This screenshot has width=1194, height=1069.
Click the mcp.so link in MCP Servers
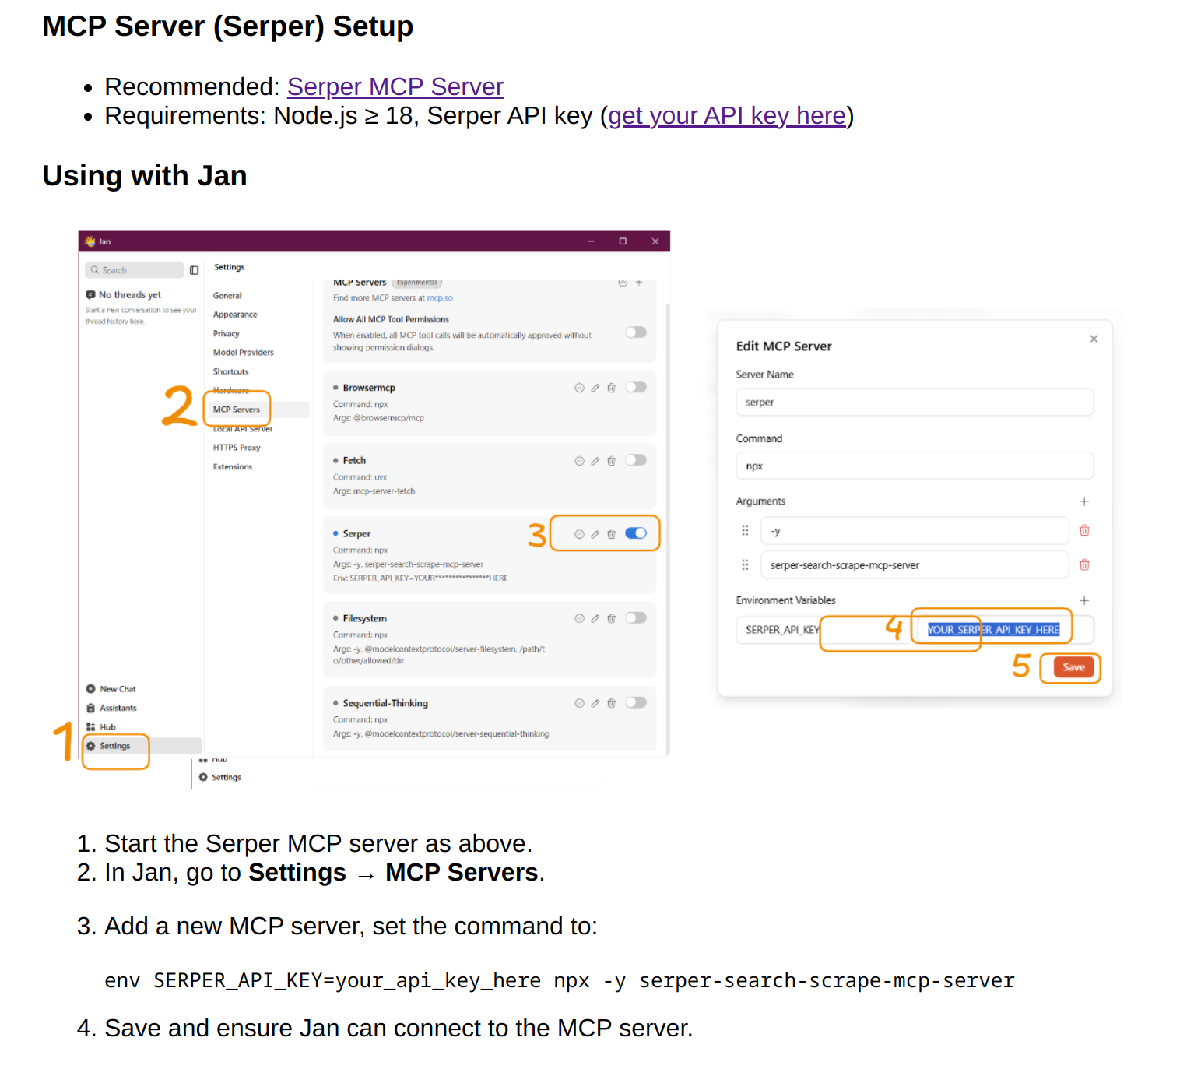(x=440, y=298)
